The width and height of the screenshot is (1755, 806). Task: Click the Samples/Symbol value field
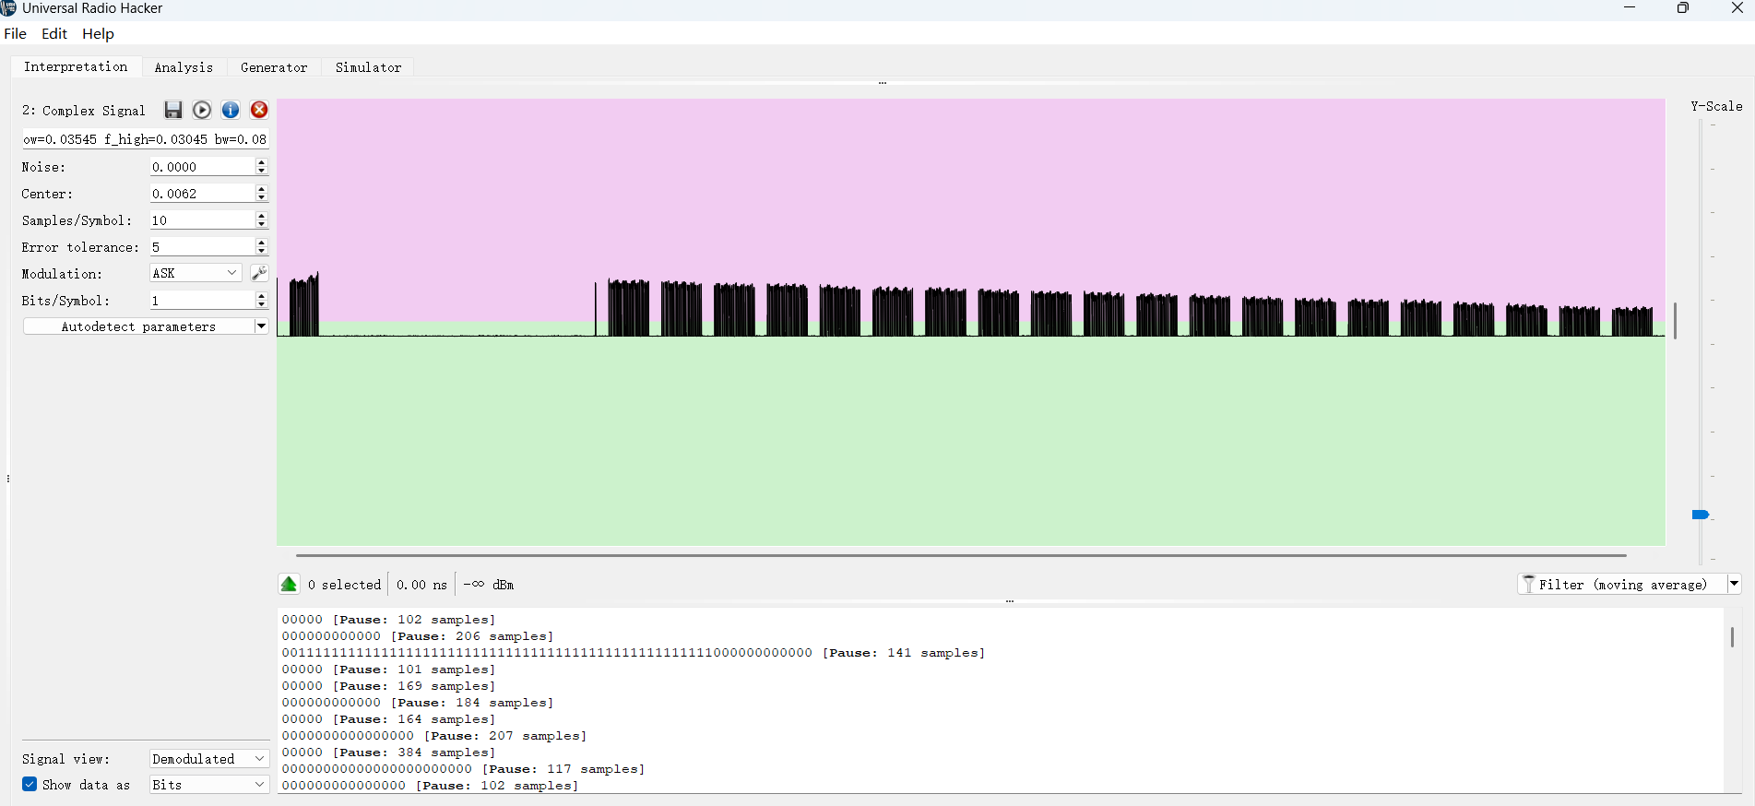click(202, 220)
